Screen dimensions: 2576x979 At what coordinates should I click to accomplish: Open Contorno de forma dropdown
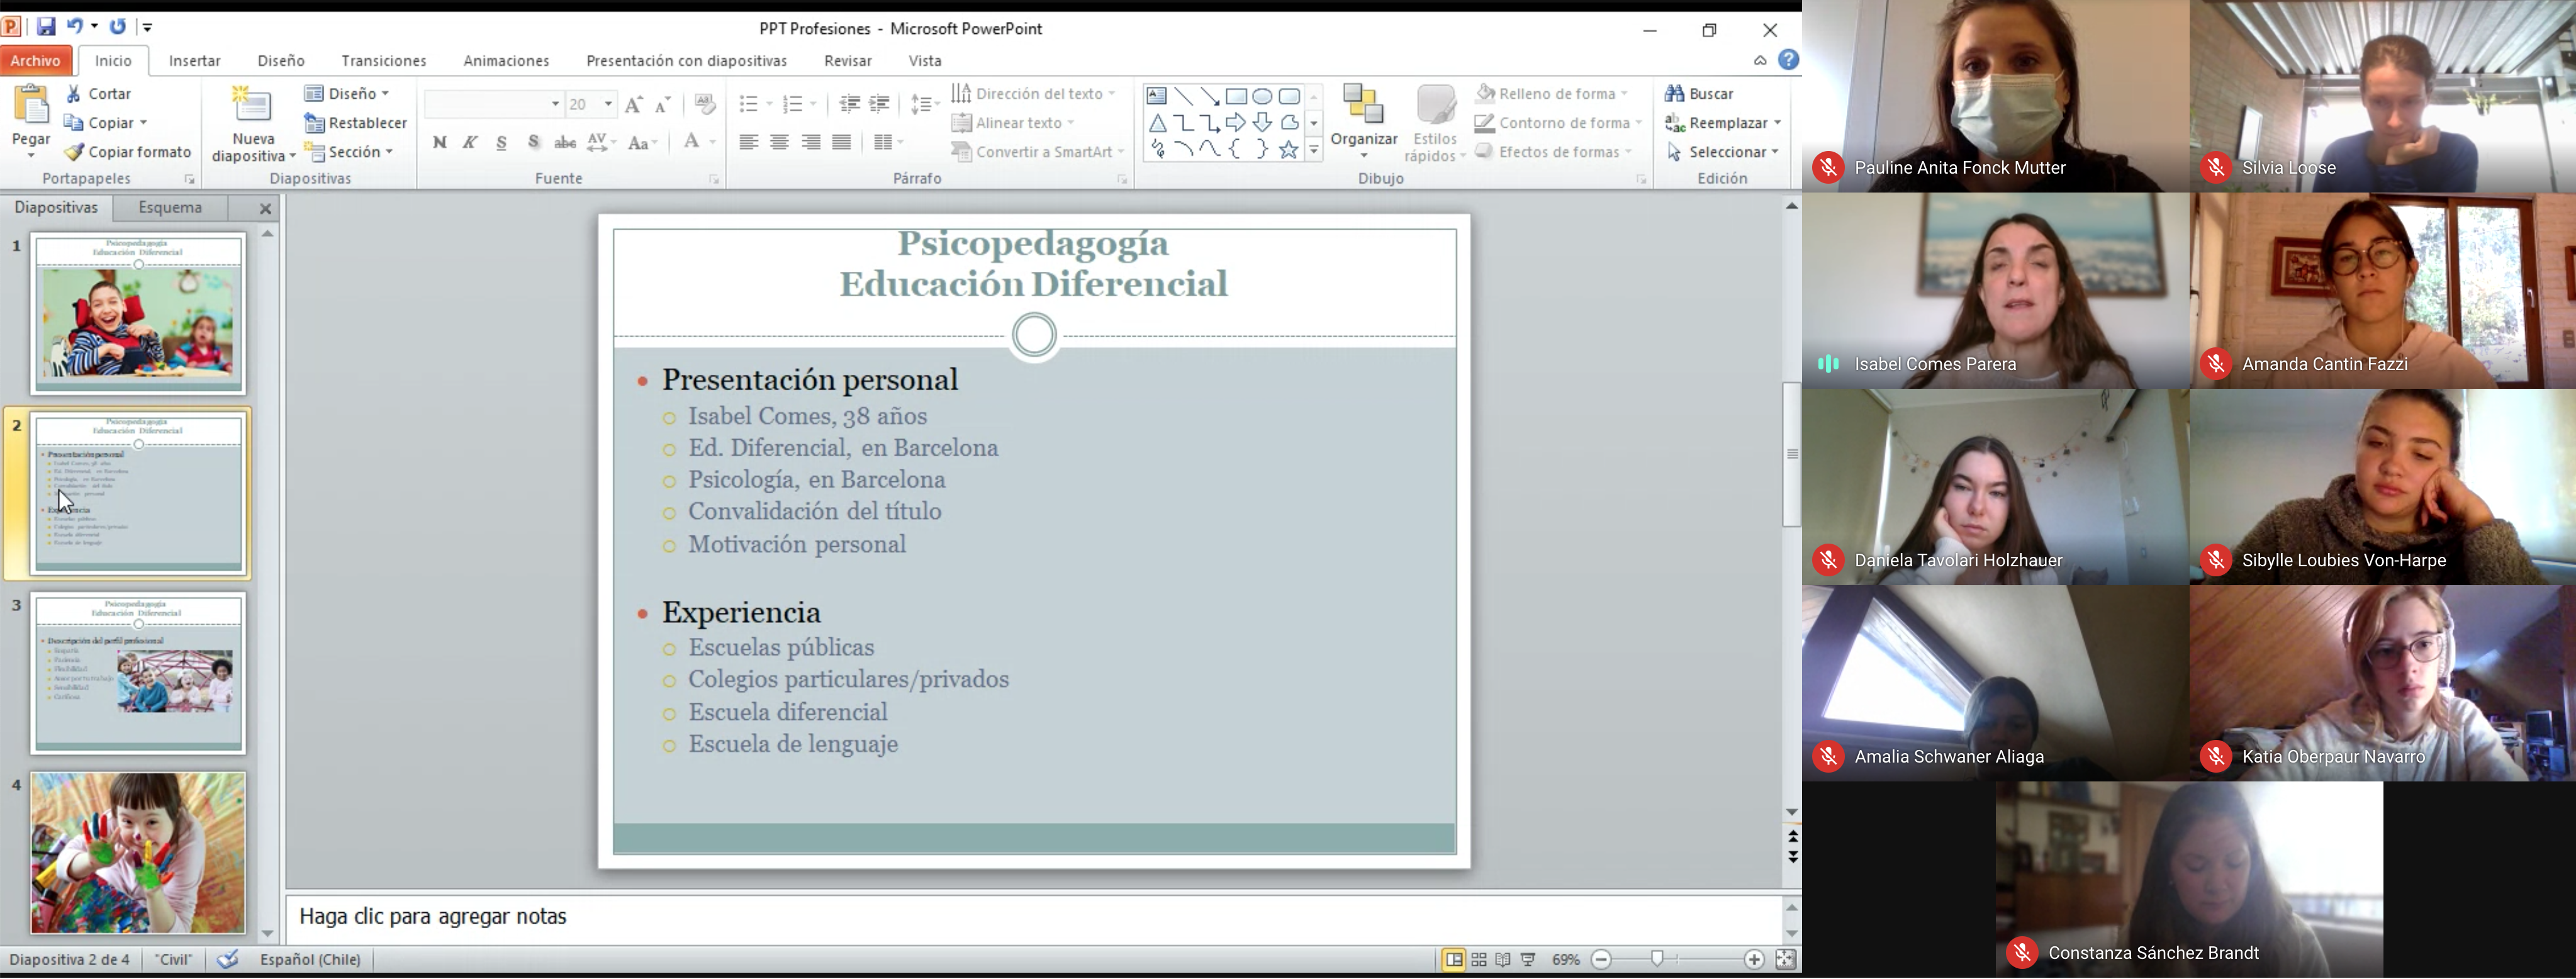(1639, 123)
